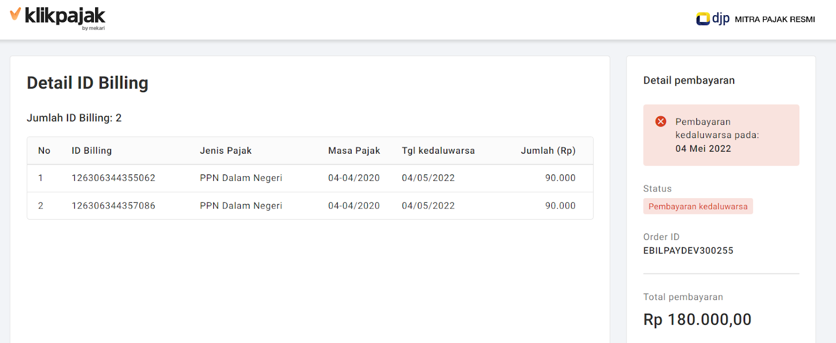
Task: Click Order ID value EBILPAYDEV300255
Action: click(688, 250)
